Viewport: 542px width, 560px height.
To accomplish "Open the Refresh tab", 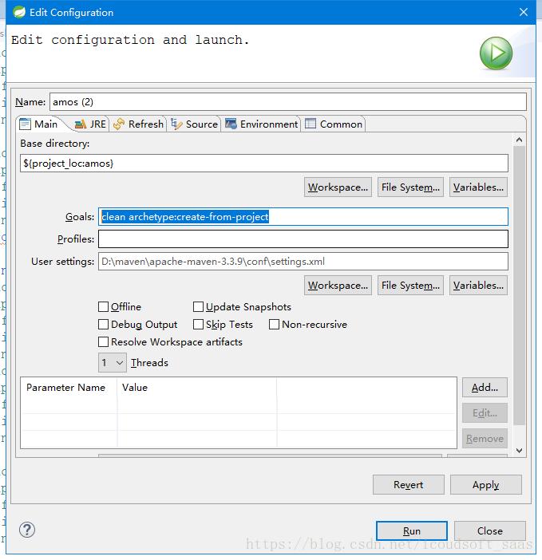I will pyautogui.click(x=138, y=124).
